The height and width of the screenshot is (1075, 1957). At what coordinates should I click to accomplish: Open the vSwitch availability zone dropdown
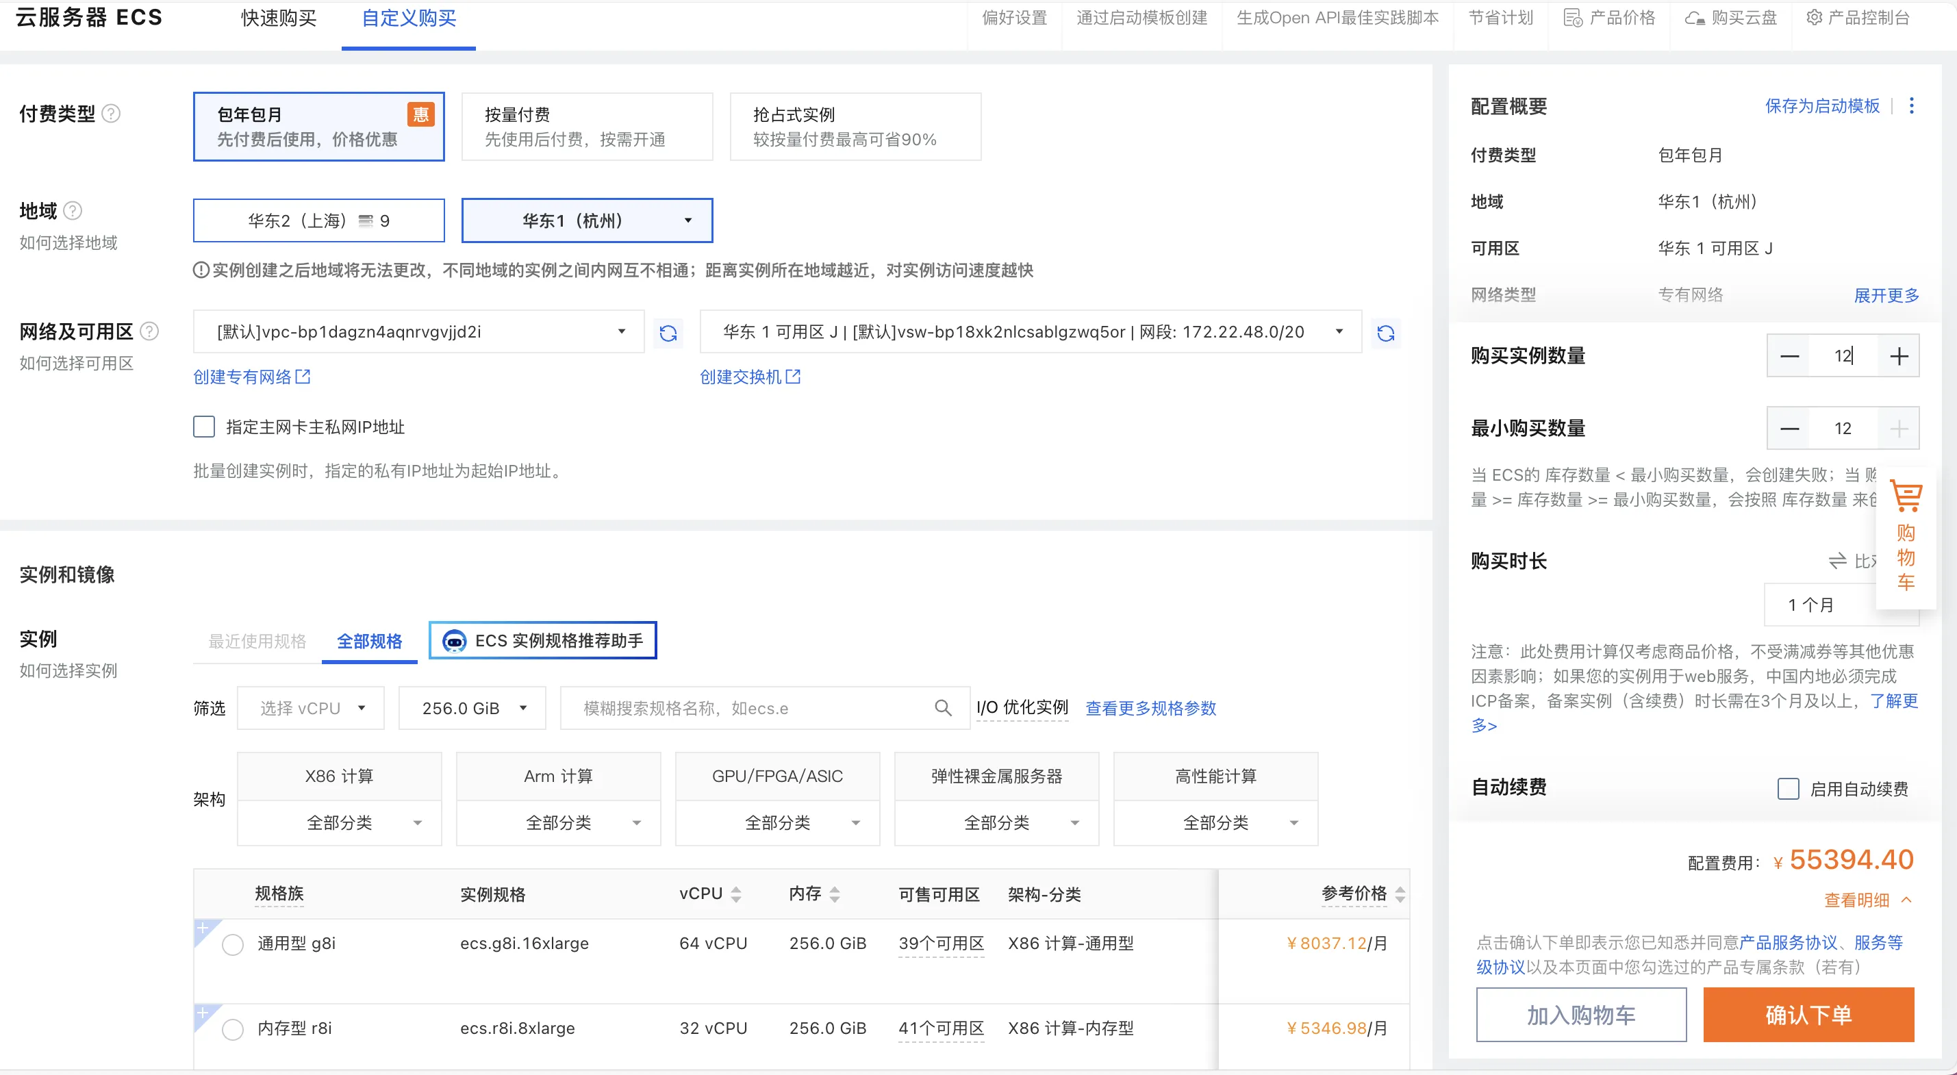[x=1030, y=331]
